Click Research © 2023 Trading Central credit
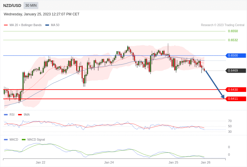Screen dimensions: 247x167 [223, 25]
